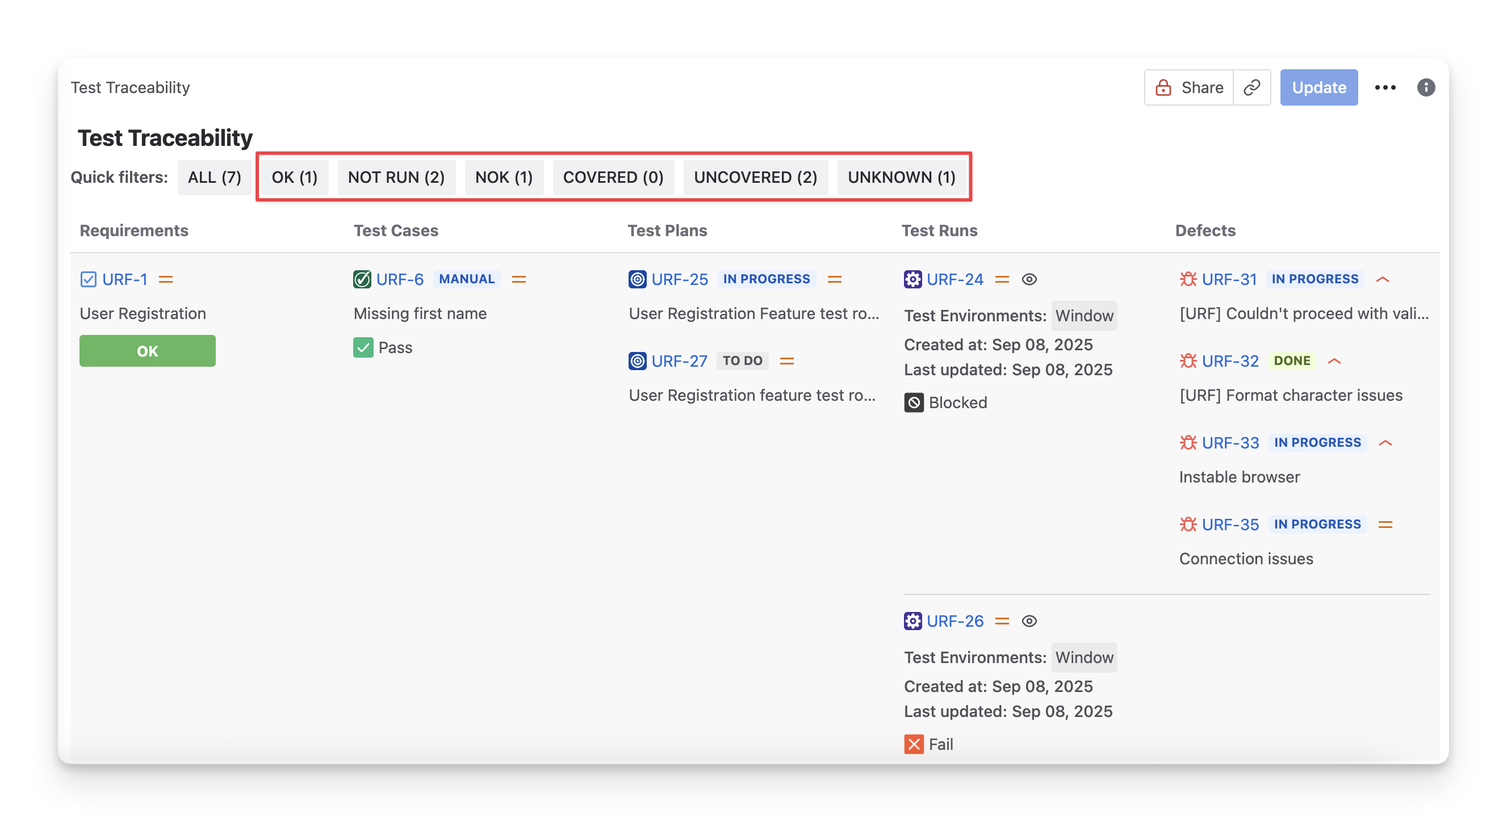Viewport: 1507px width, 822px height.
Task: Open the URF-27 test plan link
Action: point(679,361)
